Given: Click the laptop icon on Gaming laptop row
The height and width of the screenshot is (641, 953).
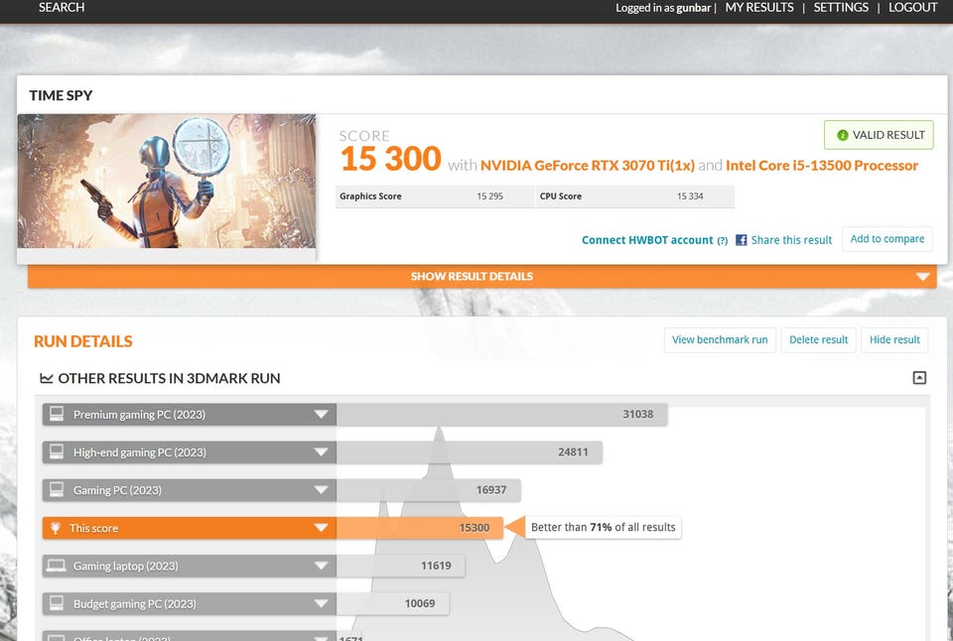Looking at the screenshot, I should [x=58, y=566].
